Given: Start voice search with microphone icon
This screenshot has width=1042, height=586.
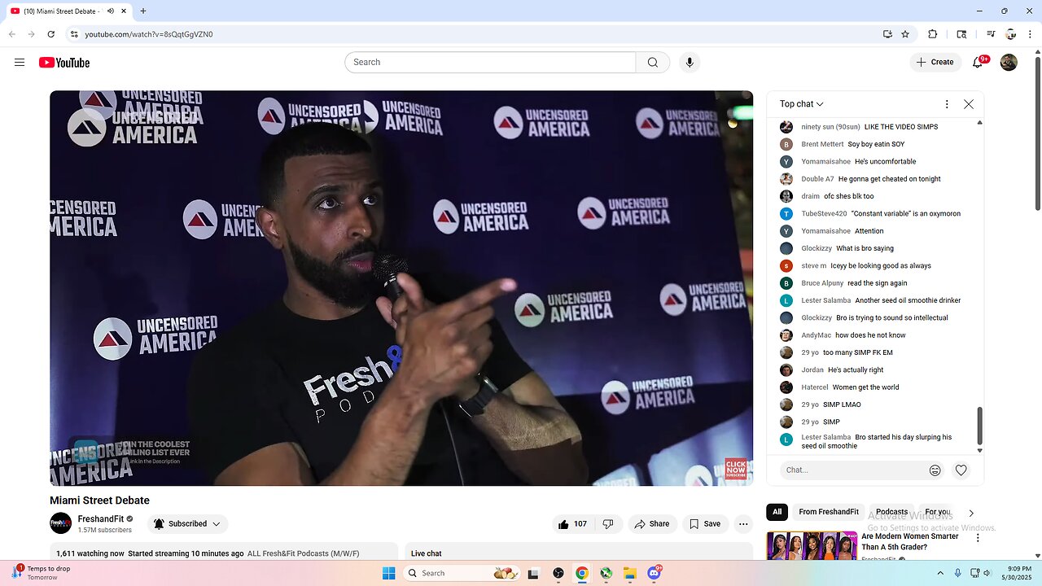Looking at the screenshot, I should [690, 63].
